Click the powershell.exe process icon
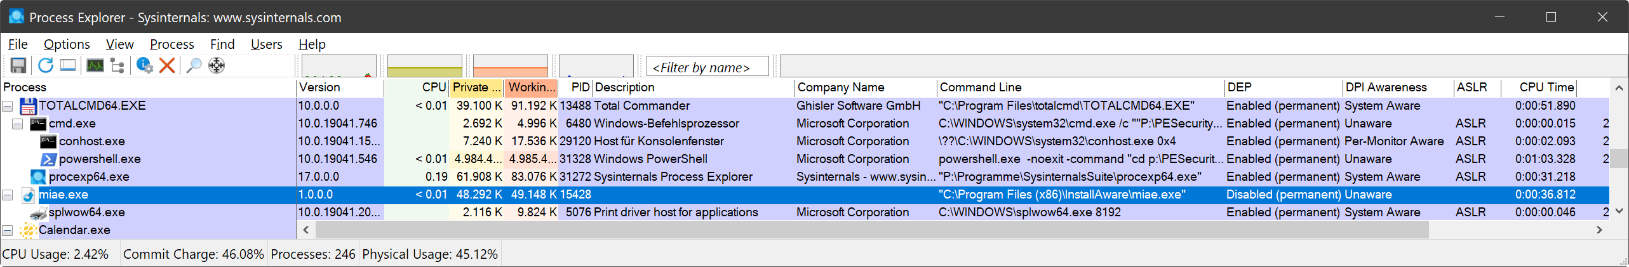1629x267 pixels. tap(48, 159)
